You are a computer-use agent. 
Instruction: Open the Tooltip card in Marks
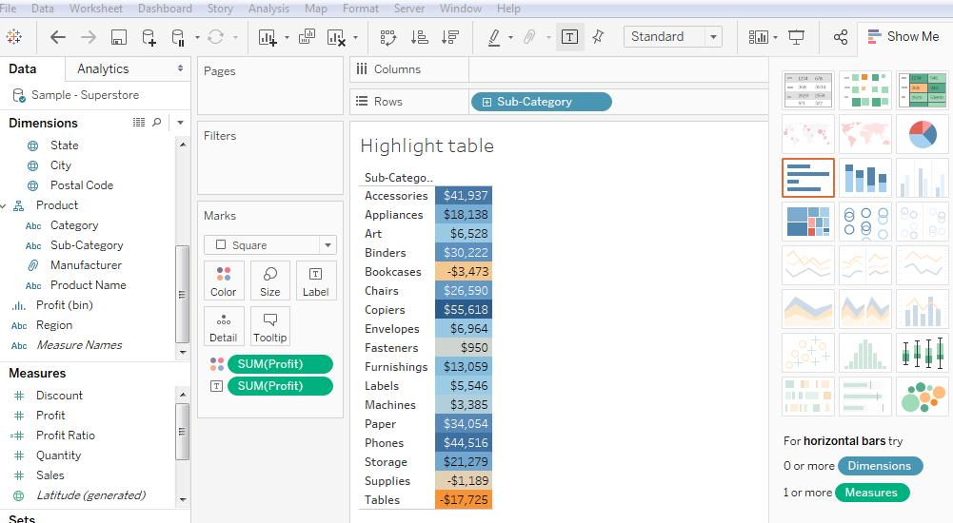click(x=270, y=326)
